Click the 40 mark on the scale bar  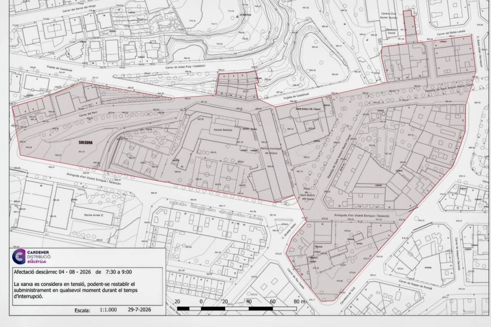pyautogui.click(x=249, y=302)
